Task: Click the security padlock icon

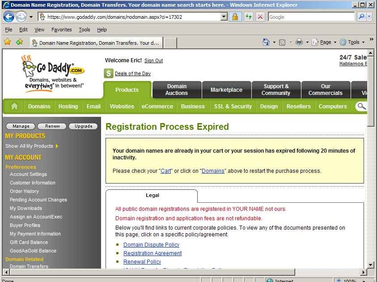Action: (235, 17)
